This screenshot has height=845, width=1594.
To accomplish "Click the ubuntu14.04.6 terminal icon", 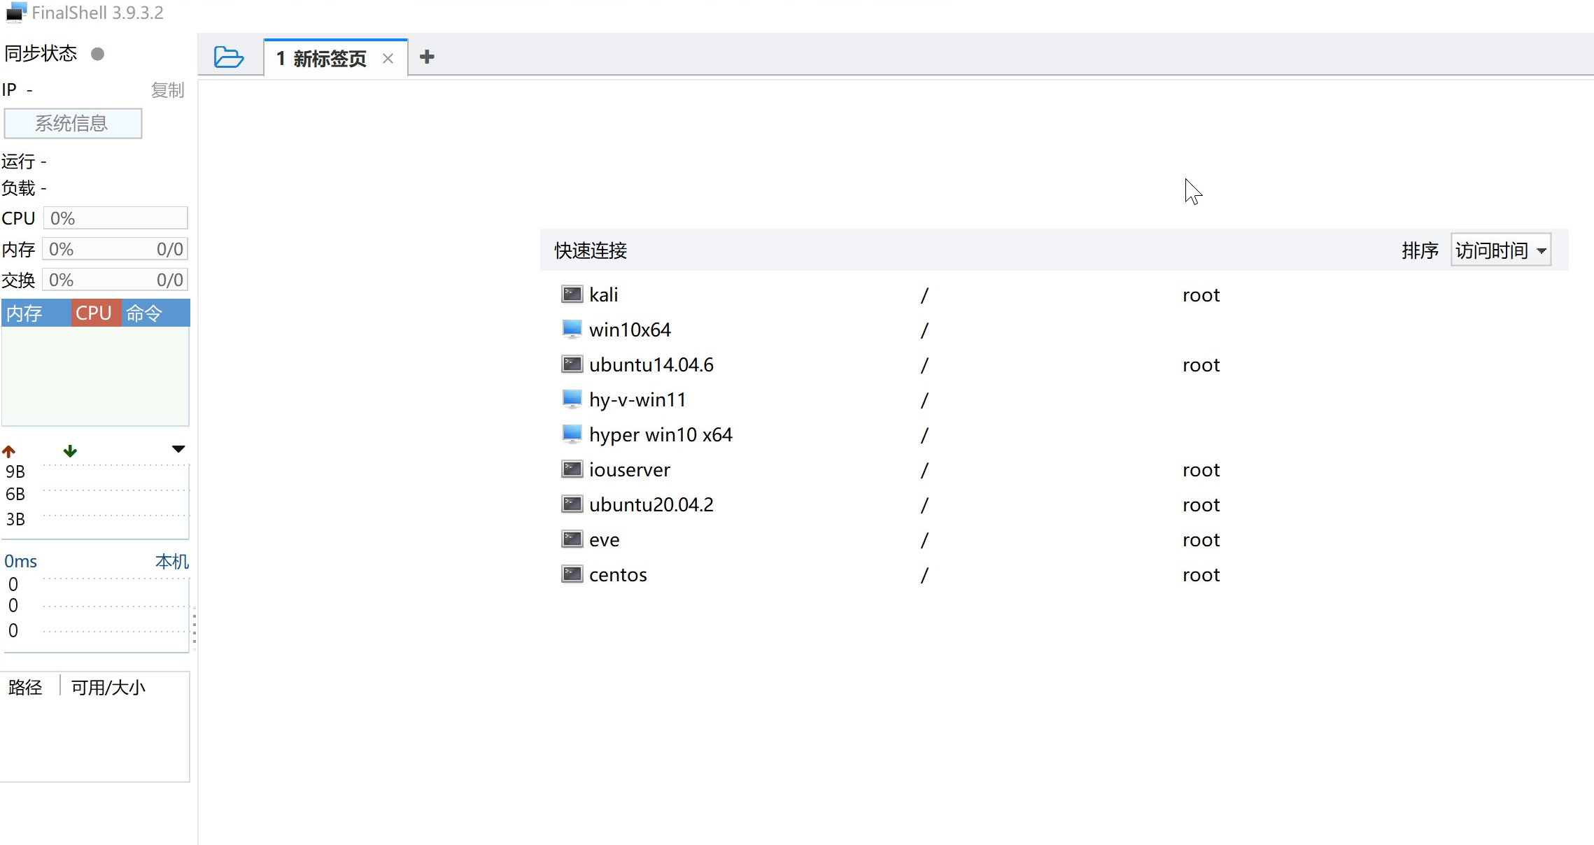I will (x=572, y=364).
